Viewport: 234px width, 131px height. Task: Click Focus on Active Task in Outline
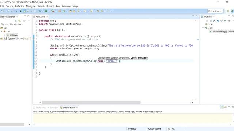click(x=207, y=21)
